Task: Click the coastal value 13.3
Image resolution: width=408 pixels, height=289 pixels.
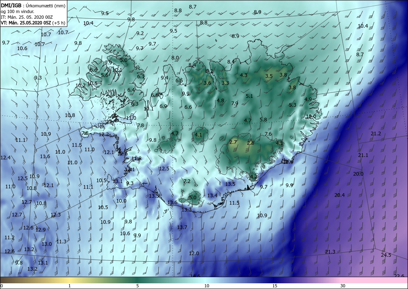Action: pyautogui.click(x=186, y=210)
